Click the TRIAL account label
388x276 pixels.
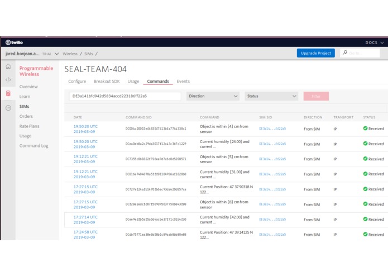tap(46, 54)
